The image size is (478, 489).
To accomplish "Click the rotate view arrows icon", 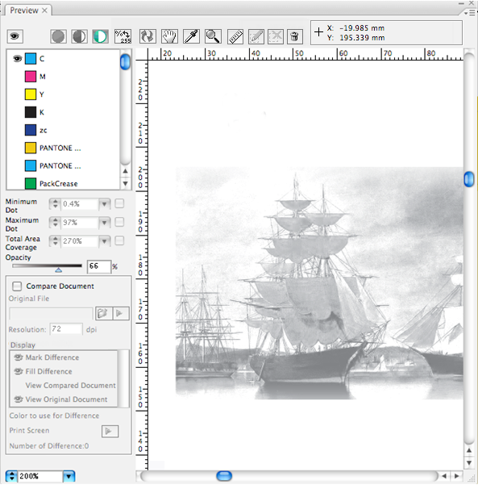I will [x=148, y=36].
